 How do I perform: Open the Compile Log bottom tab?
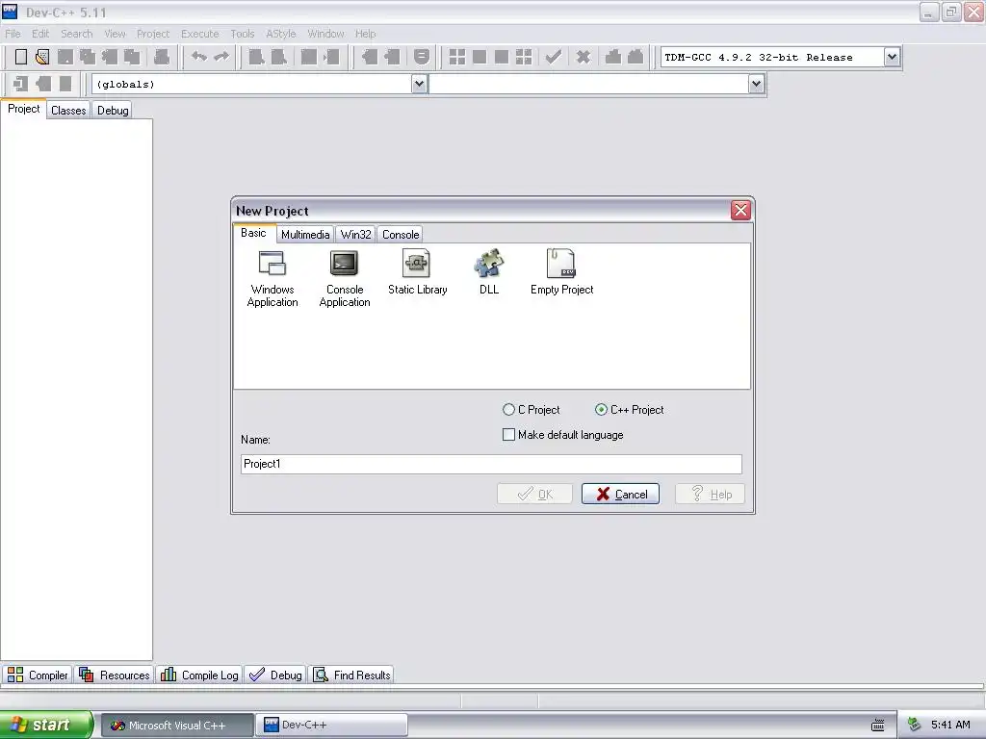(x=199, y=675)
